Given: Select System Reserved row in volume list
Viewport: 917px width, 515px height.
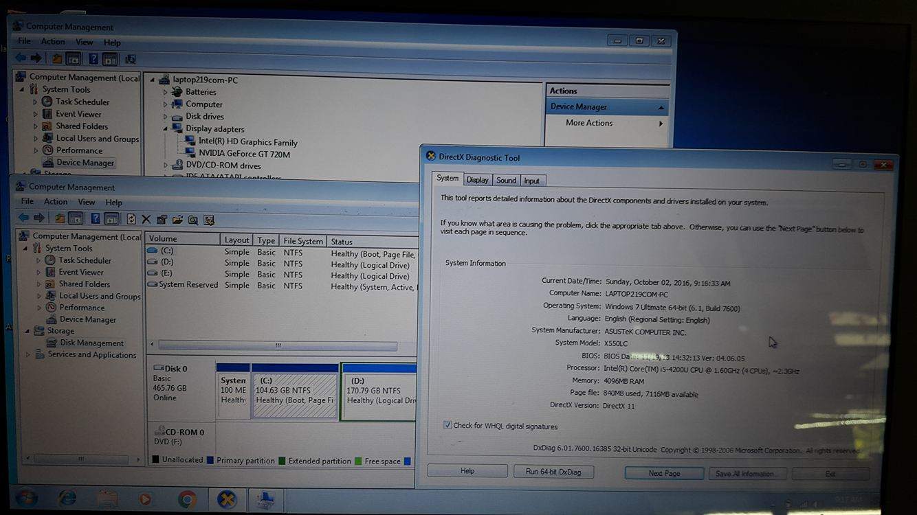Looking at the screenshot, I should point(282,286).
